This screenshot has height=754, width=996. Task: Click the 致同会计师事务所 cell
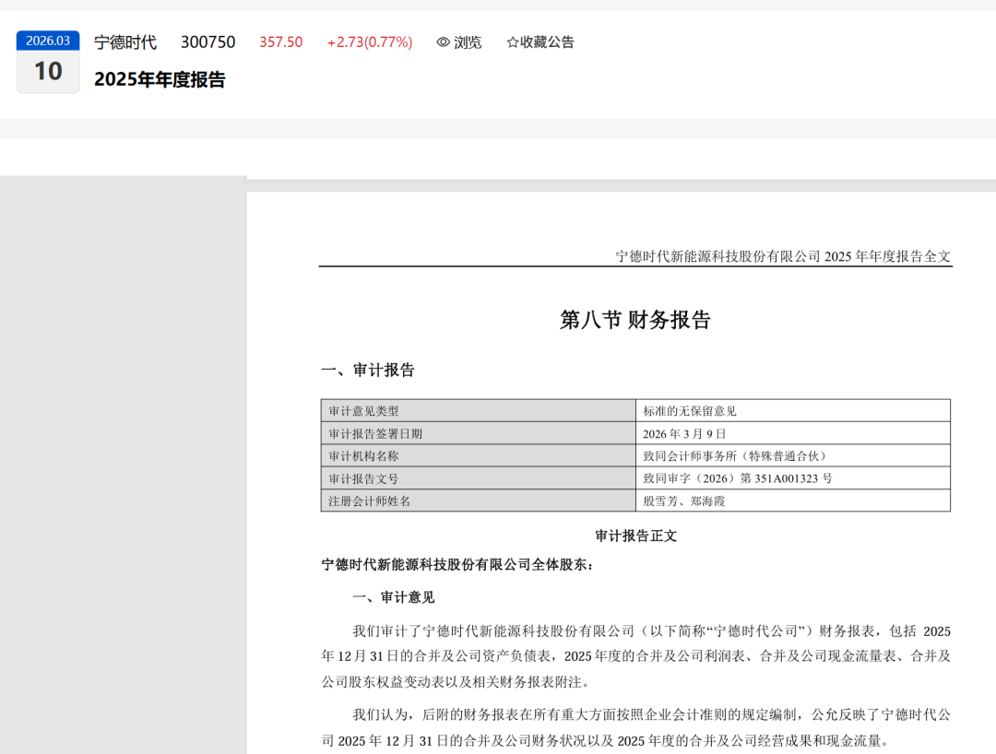point(793,455)
